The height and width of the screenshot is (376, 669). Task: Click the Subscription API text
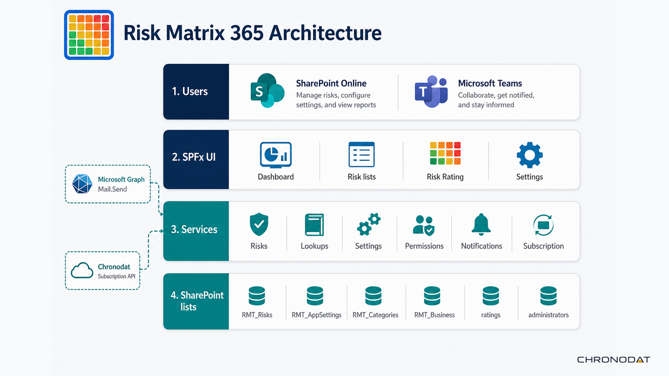pyautogui.click(x=117, y=277)
